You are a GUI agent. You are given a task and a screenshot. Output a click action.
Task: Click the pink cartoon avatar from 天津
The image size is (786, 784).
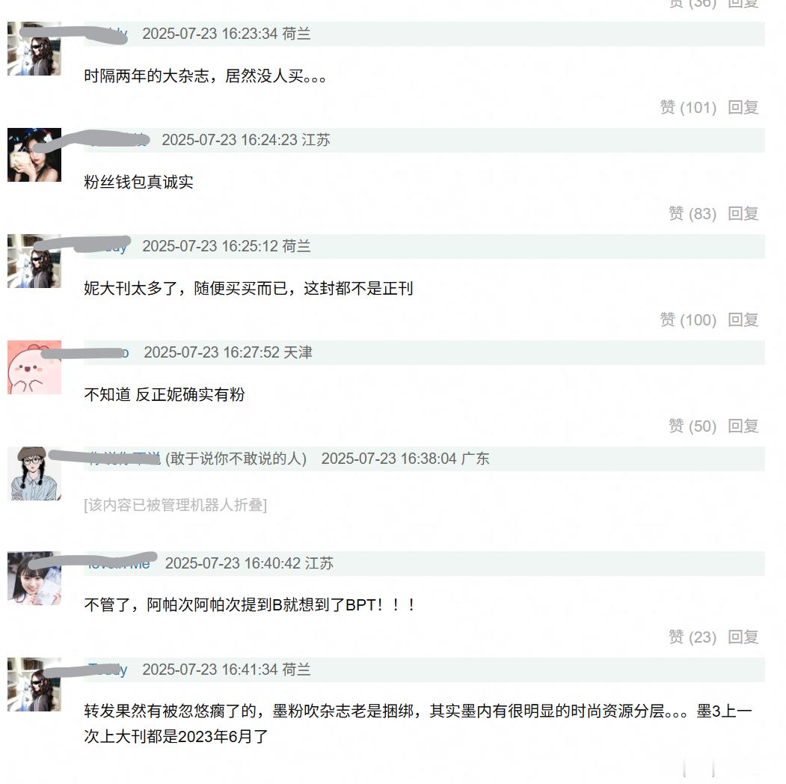click(34, 367)
